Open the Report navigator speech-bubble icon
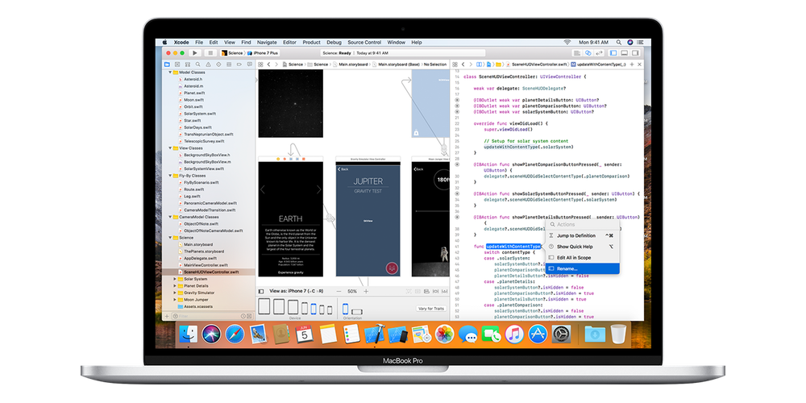This screenshot has width=806, height=403. pyautogui.click(x=249, y=64)
